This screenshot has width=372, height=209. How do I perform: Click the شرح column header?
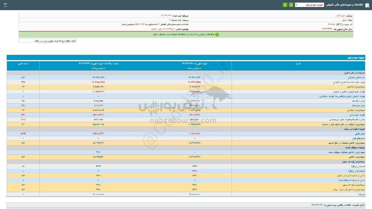[298, 63]
